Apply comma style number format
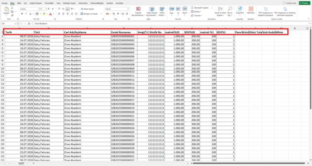Viewport: 312px width, 166px height. [x=118, y=14]
